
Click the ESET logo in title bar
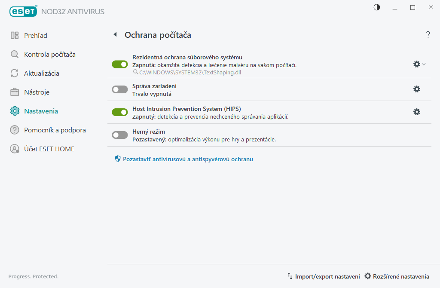[24, 12]
